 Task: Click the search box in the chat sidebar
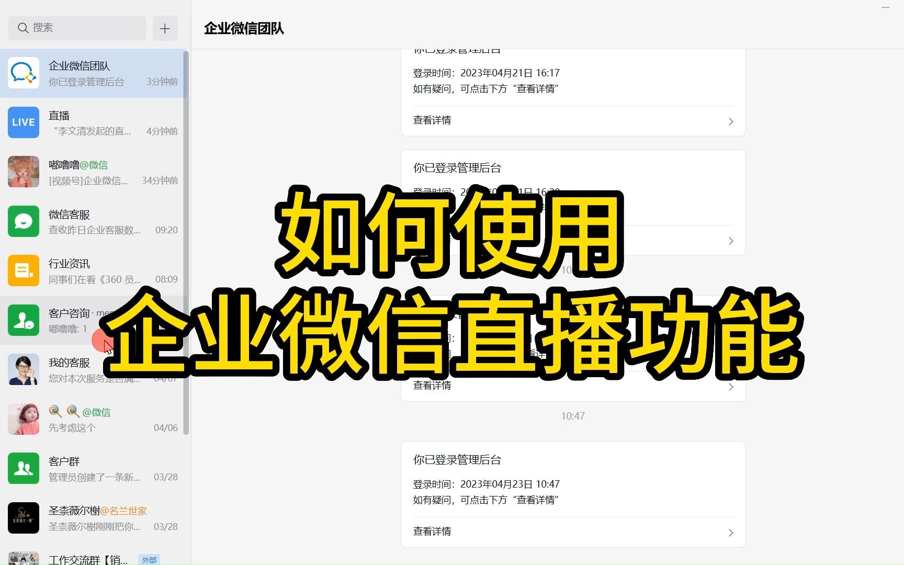click(x=77, y=28)
